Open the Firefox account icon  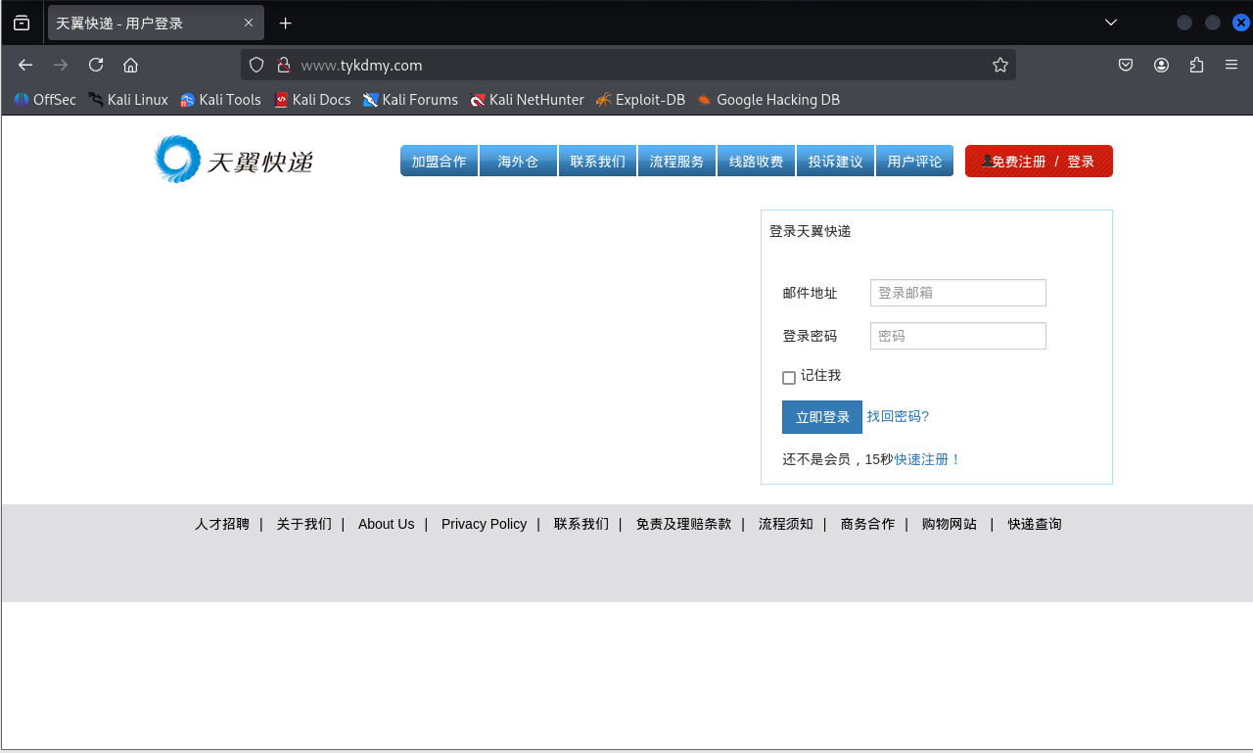[x=1161, y=65]
